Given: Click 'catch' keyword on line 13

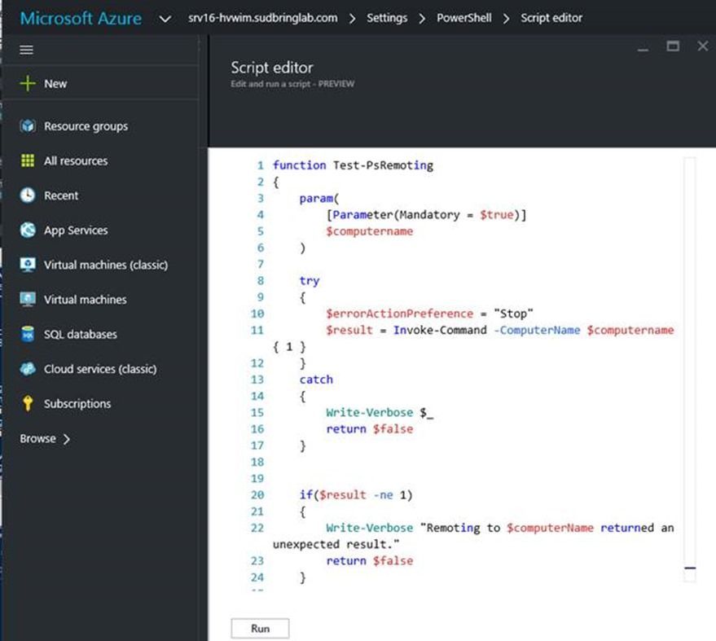Looking at the screenshot, I should (x=316, y=380).
